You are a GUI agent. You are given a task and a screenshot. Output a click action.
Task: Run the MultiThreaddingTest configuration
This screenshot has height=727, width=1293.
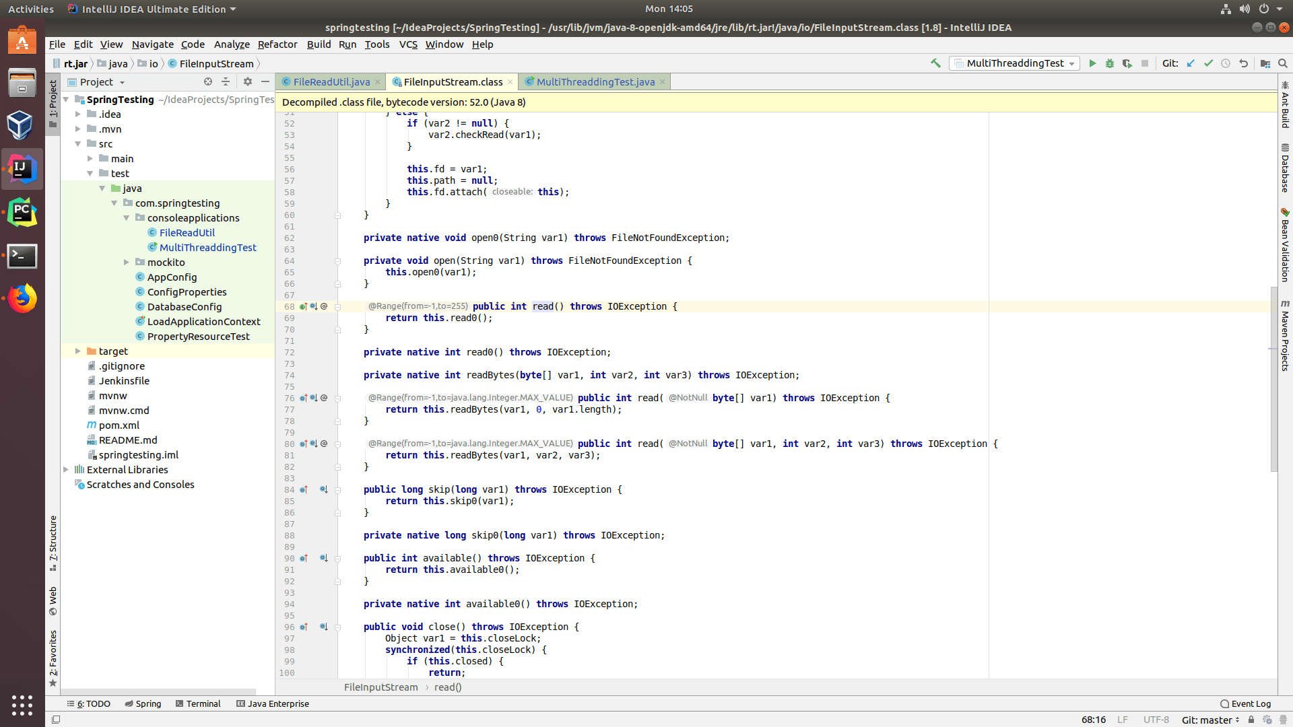click(1092, 63)
